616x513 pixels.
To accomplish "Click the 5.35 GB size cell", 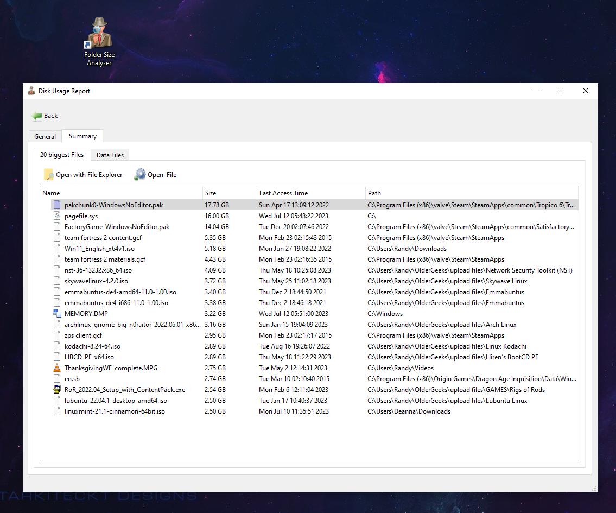I will point(215,238).
